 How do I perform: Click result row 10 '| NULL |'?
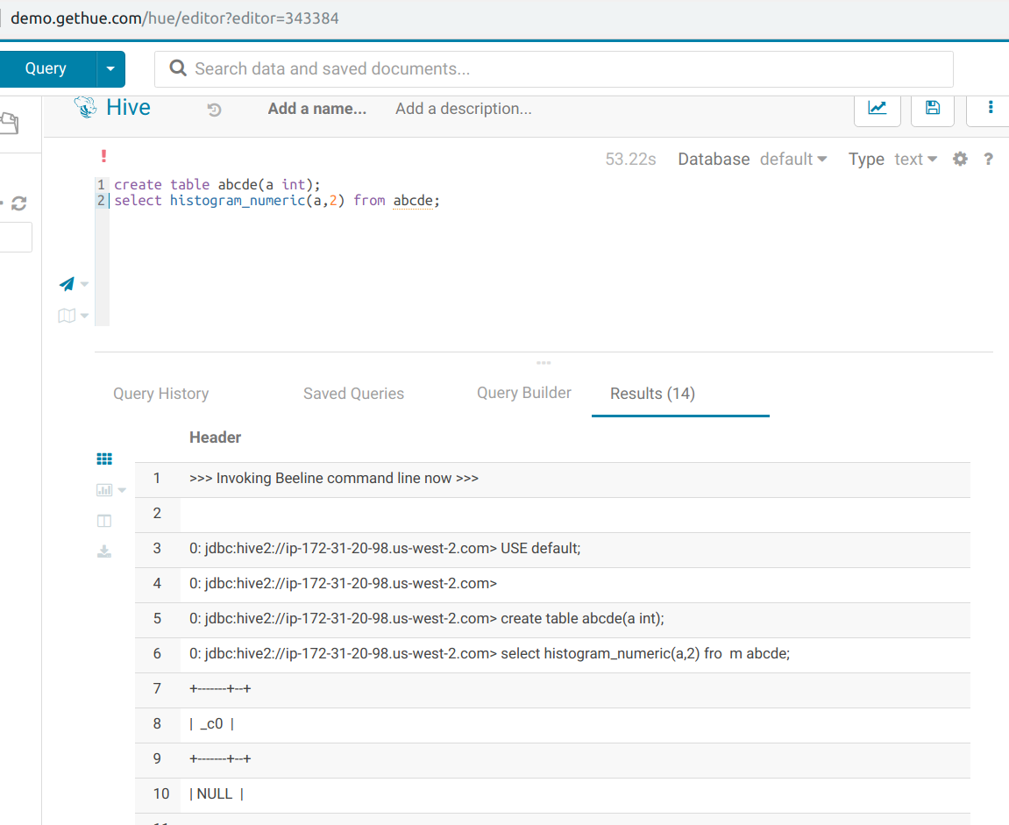click(552, 795)
